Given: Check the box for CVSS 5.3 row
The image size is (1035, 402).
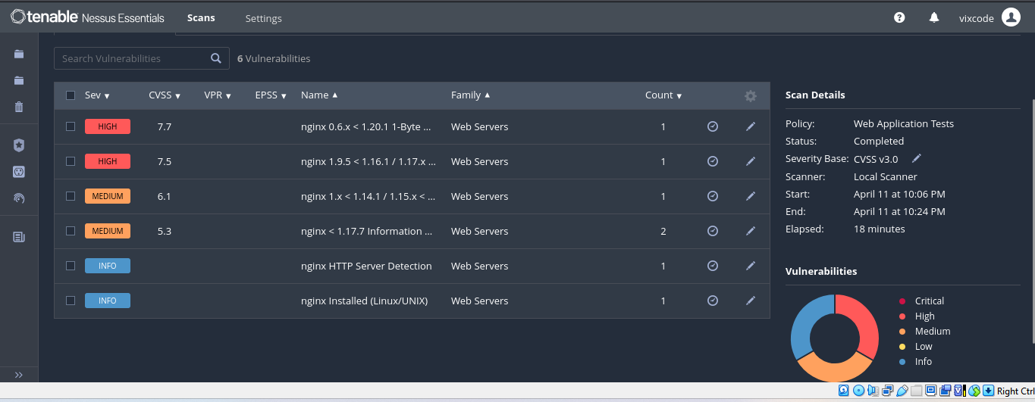Looking at the screenshot, I should point(71,231).
